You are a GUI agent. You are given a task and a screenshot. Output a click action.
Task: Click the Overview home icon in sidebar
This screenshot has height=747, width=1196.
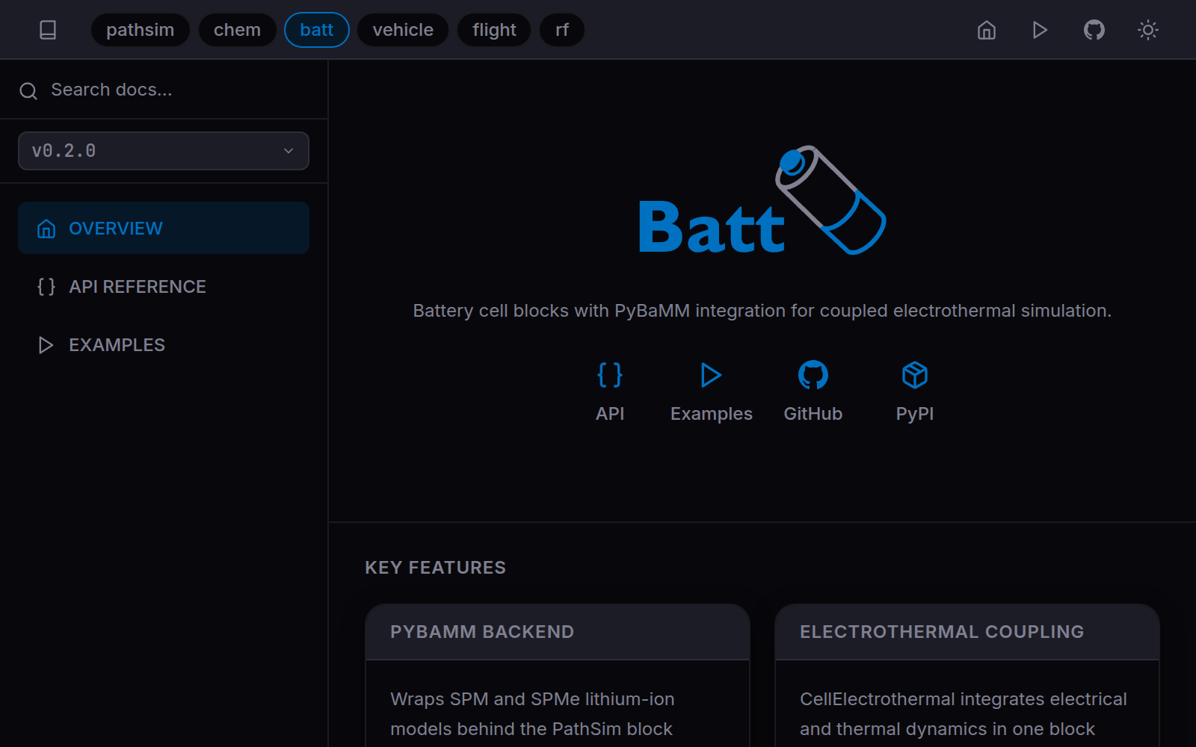pos(46,229)
